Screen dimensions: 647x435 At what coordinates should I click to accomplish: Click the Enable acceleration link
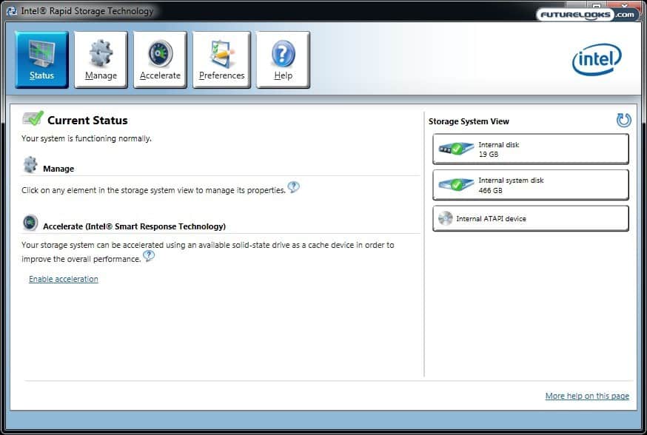coord(64,279)
